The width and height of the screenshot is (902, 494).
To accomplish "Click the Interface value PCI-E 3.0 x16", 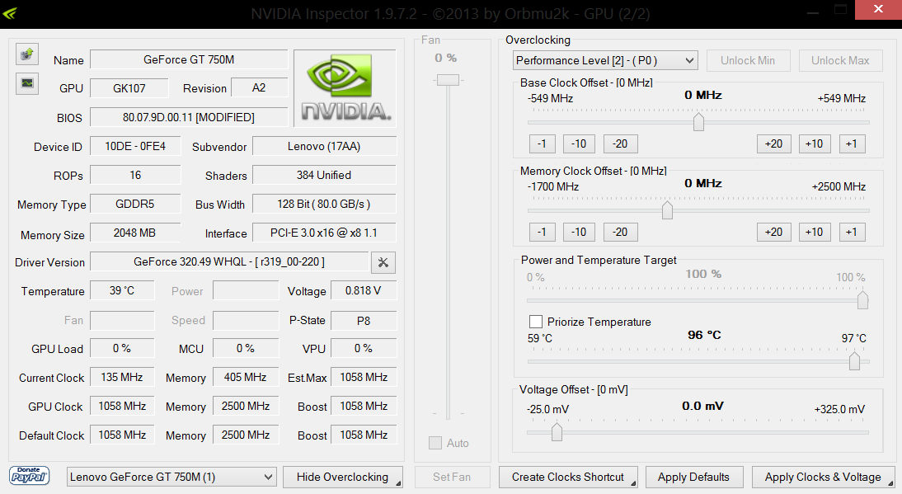I will pyautogui.click(x=325, y=233).
